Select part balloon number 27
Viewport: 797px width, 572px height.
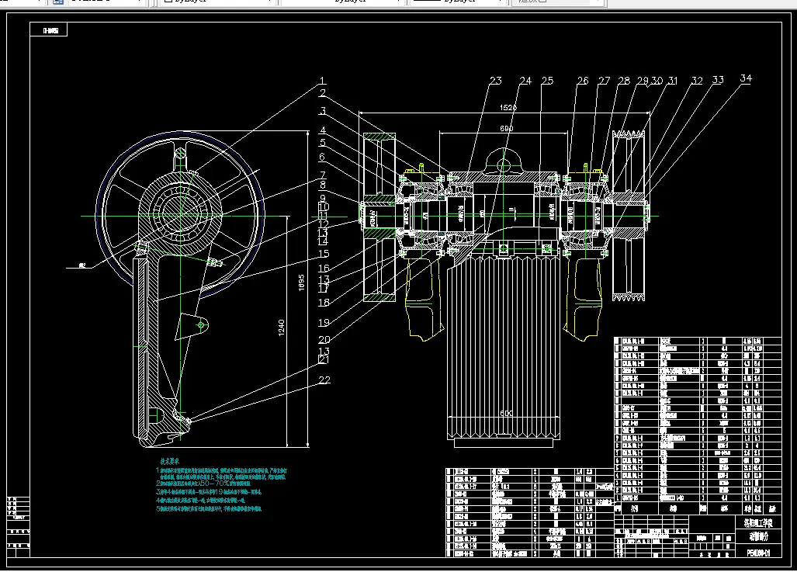(604, 81)
